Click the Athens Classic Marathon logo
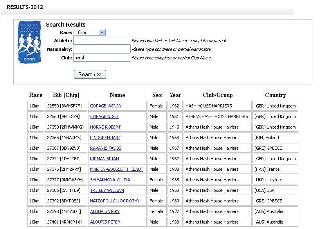The image size is (328, 229). click(29, 42)
